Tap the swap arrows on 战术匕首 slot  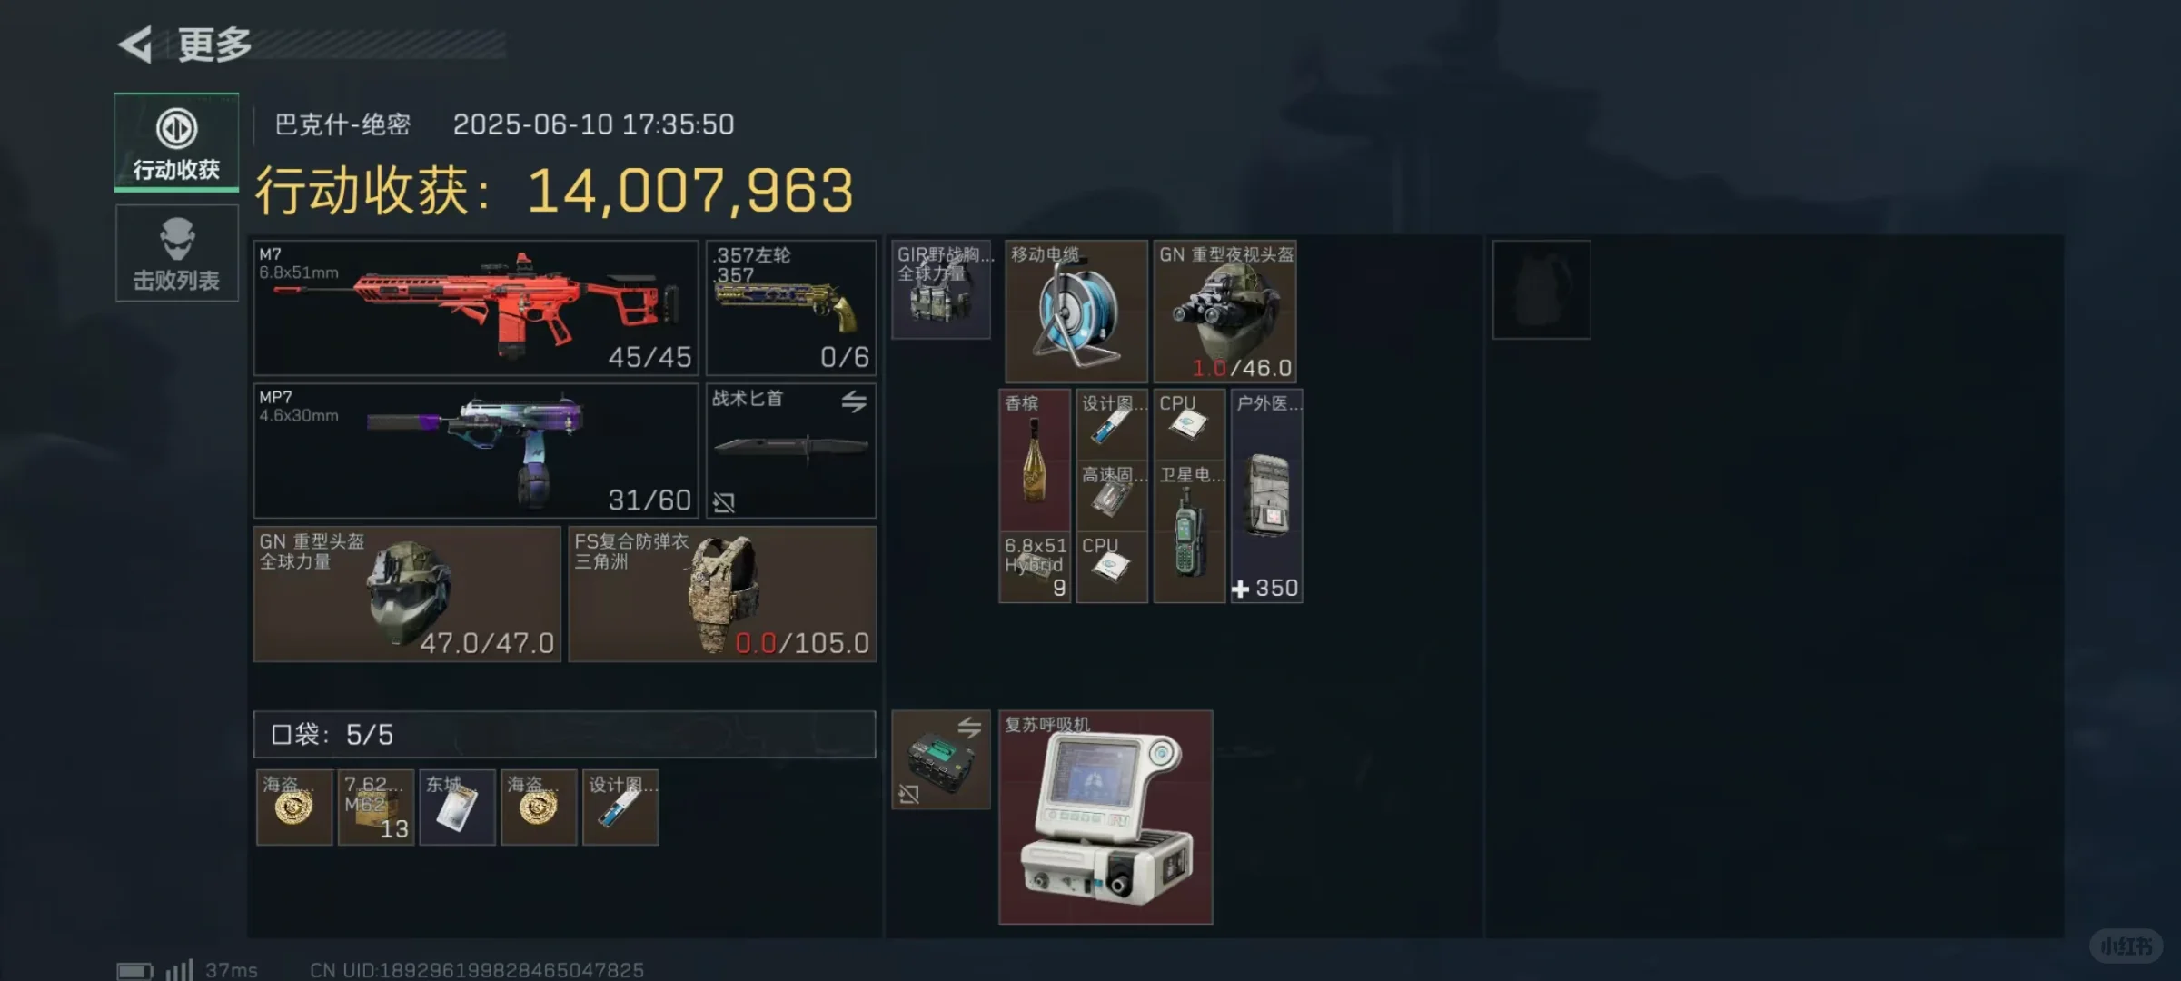pyautogui.click(x=853, y=401)
